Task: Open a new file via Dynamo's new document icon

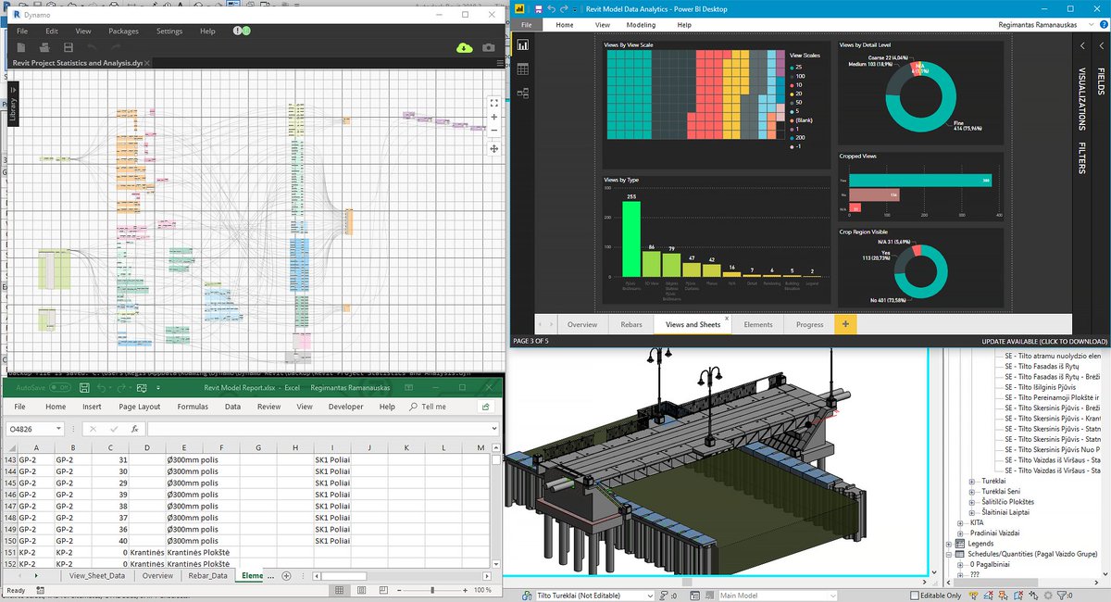Action: [21, 47]
